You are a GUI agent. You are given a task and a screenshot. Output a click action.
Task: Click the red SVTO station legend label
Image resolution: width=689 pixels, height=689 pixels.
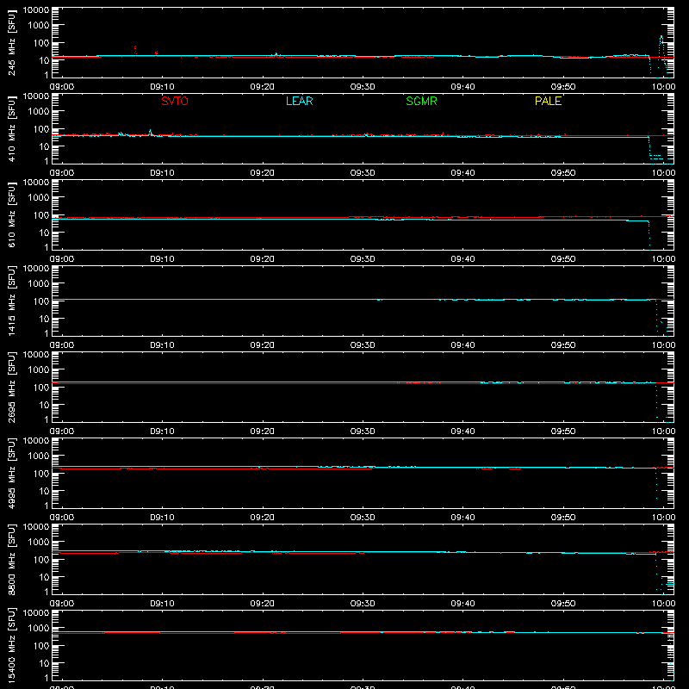175,101
